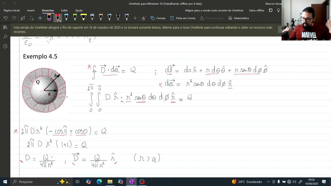Viewport: 331px width, 186px height.
Task: Click the lightbulb Tell Me icon
Action: coord(279,10)
